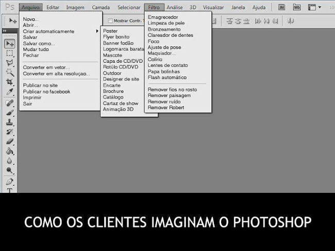335x251 pixels.
Task: Choose Sair menu entry
Action: [x=27, y=104]
